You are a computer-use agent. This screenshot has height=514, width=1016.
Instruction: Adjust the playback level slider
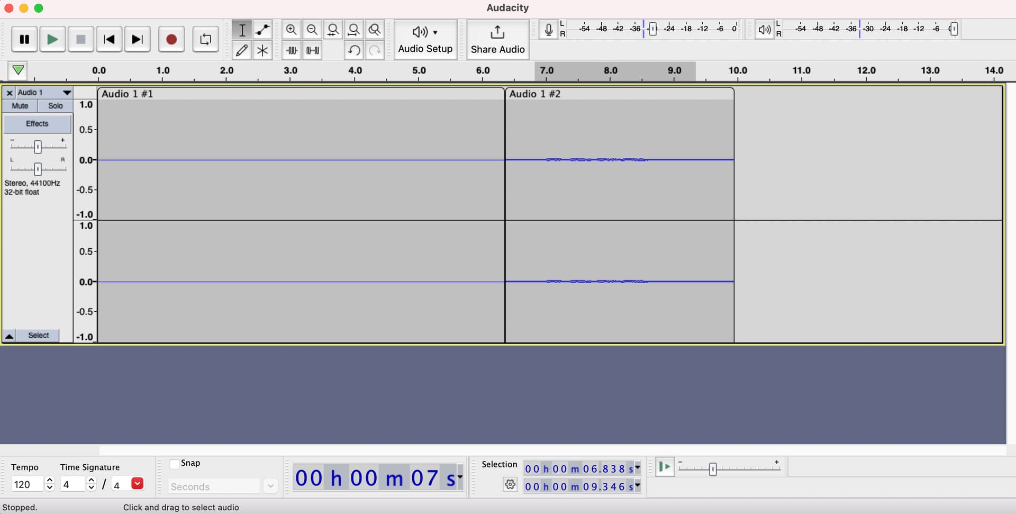[954, 29]
